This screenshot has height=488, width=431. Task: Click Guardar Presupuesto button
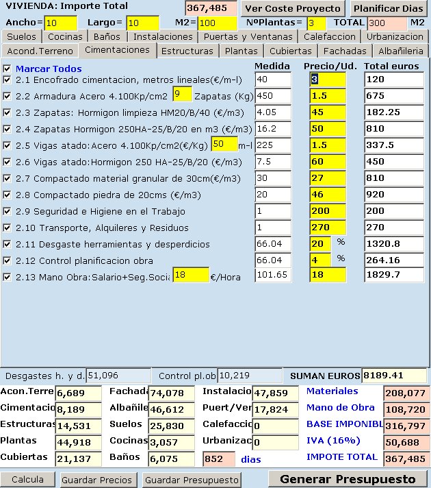(x=192, y=480)
